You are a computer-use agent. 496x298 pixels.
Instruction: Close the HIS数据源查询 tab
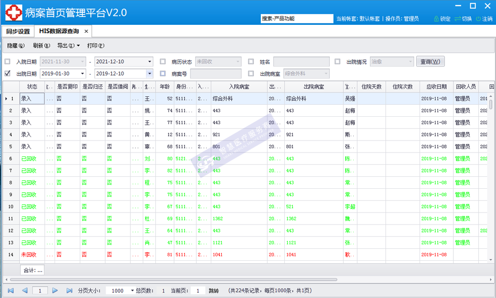86,31
